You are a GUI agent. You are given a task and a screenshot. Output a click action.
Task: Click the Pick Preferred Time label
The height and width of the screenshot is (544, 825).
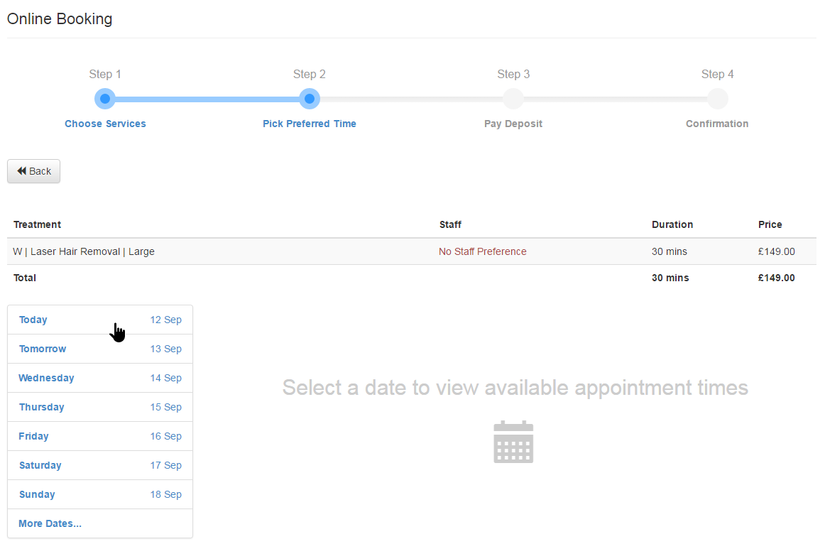pyautogui.click(x=310, y=124)
